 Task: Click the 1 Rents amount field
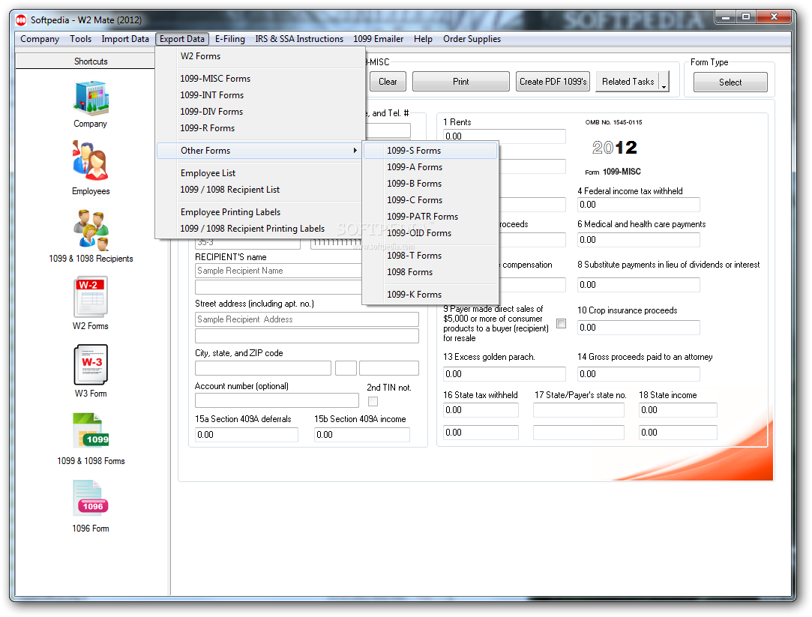505,136
